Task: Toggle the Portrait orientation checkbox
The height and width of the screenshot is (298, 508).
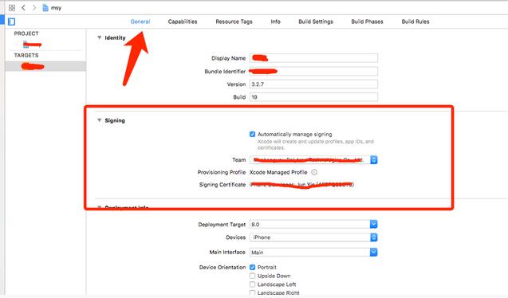Action: point(252,267)
